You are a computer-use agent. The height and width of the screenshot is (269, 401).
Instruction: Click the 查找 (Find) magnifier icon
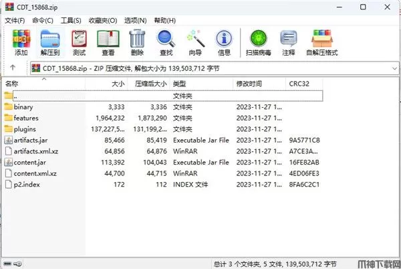pyautogui.click(x=166, y=39)
